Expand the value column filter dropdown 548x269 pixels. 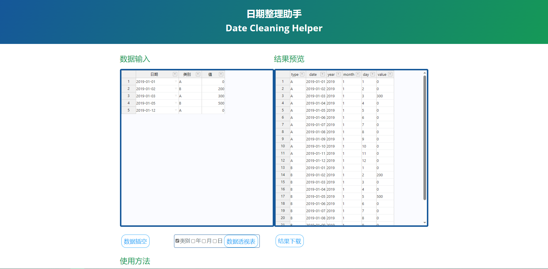[x=390, y=74]
